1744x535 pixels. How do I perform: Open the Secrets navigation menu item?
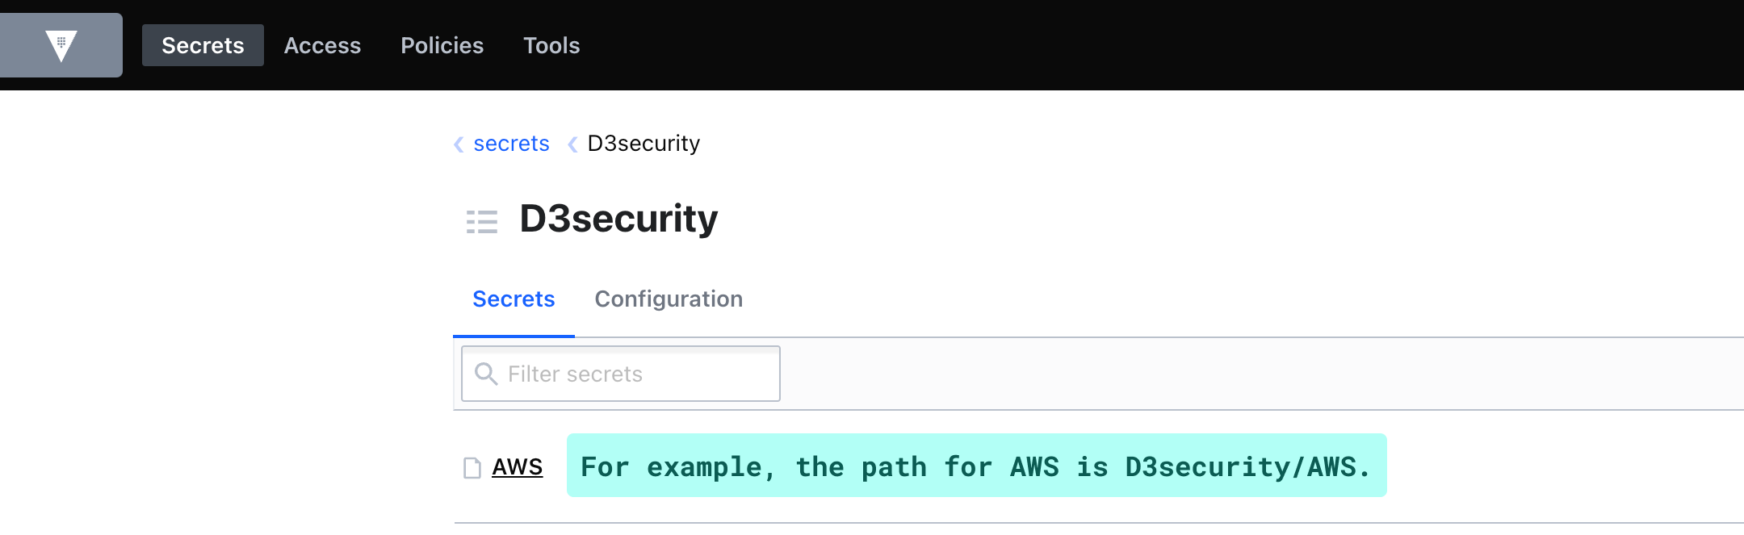coord(203,45)
